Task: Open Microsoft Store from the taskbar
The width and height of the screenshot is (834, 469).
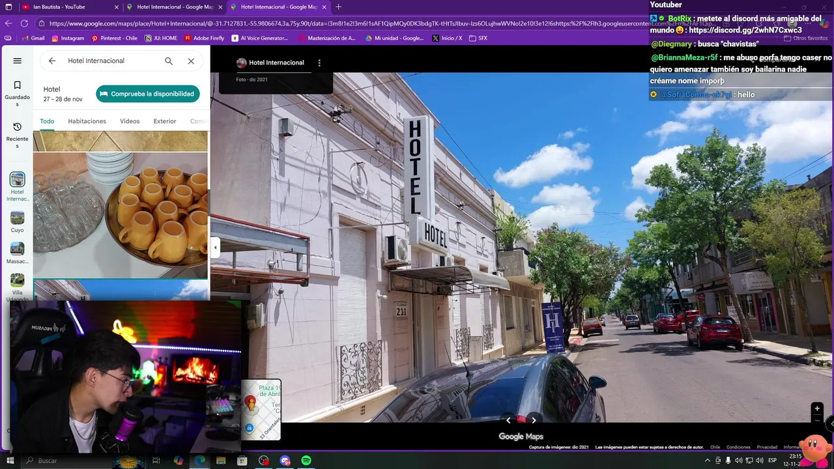Action: click(242, 461)
